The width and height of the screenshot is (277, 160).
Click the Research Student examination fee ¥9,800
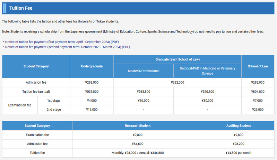click(138, 135)
